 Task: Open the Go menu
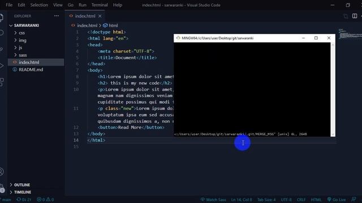click(x=70, y=5)
